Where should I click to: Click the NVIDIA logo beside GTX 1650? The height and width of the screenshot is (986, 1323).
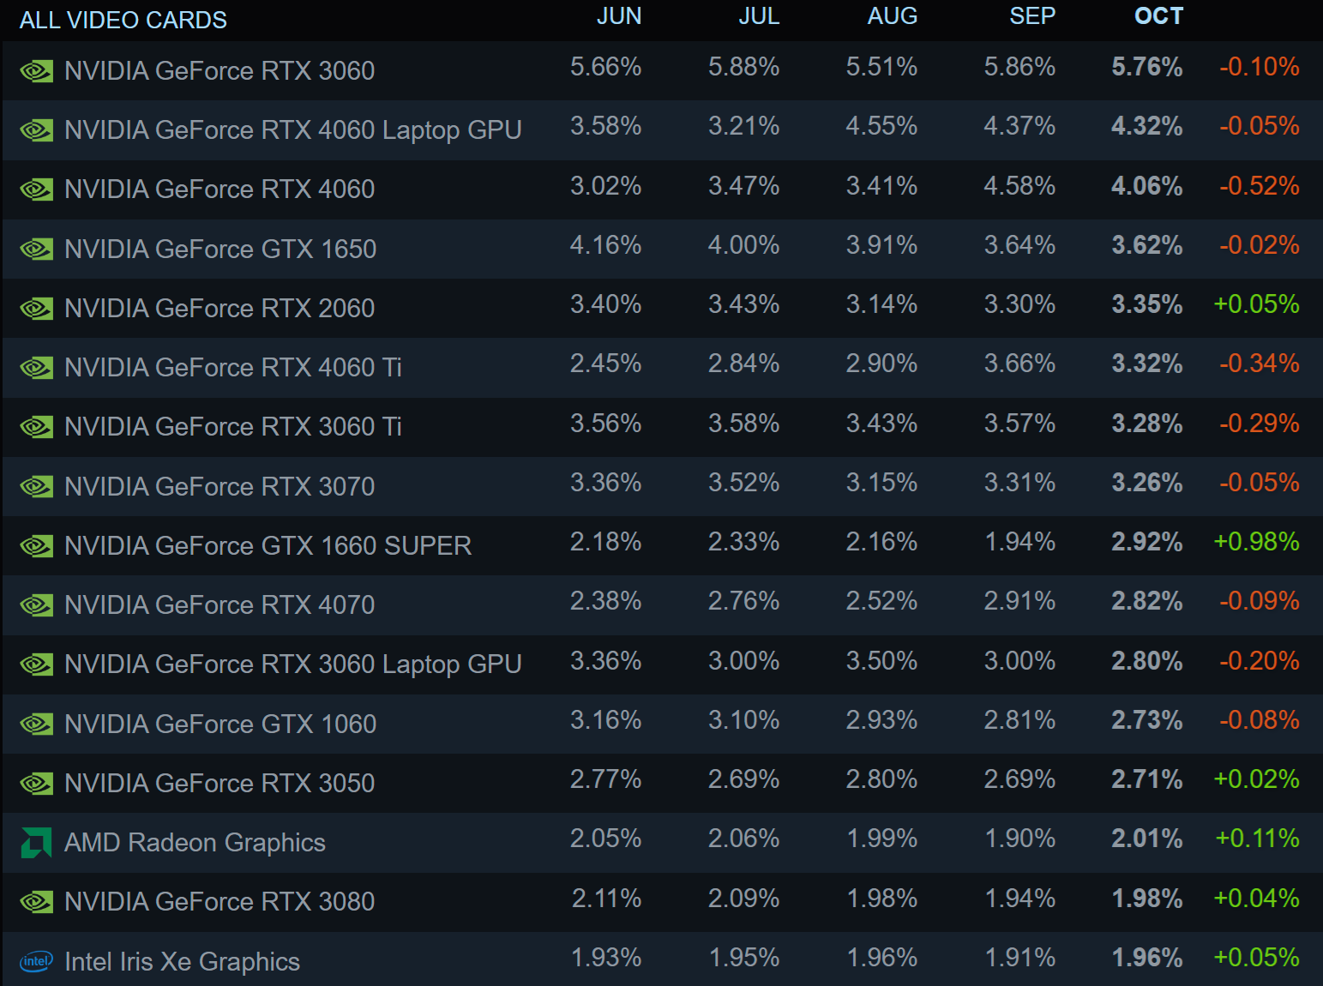[x=36, y=250]
